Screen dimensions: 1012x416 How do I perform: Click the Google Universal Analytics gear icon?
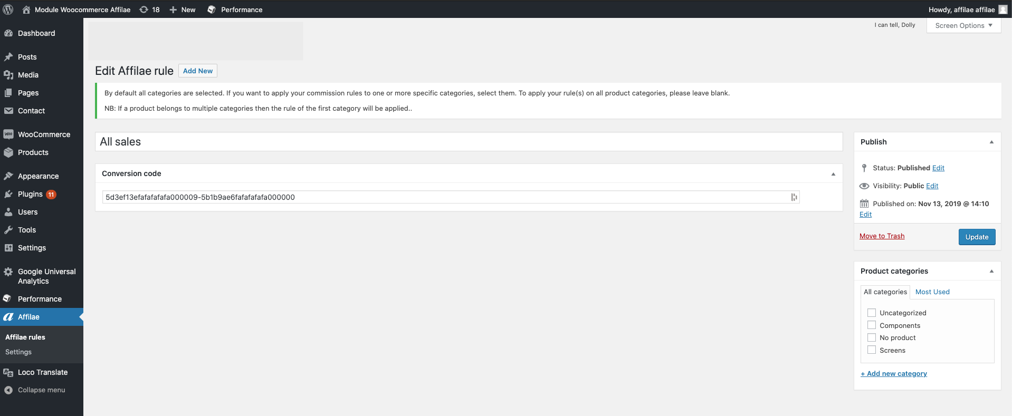tap(8, 272)
